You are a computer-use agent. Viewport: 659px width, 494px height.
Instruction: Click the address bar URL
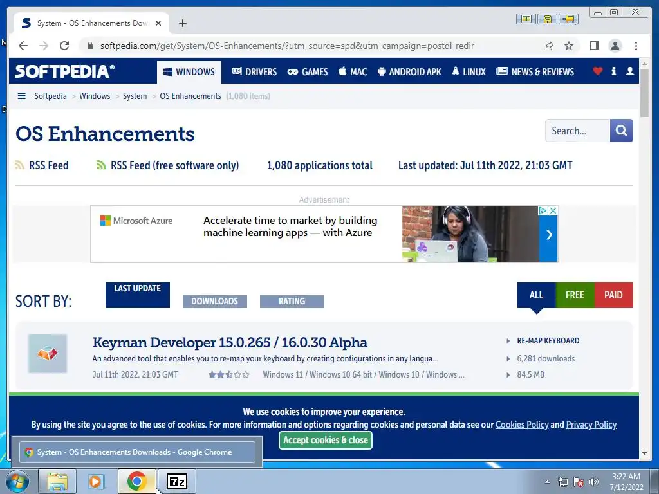(287, 46)
